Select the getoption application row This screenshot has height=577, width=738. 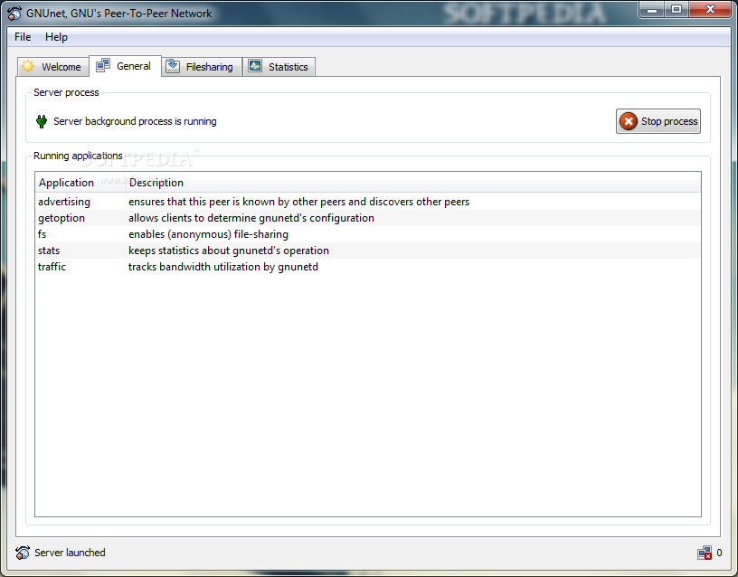click(367, 218)
